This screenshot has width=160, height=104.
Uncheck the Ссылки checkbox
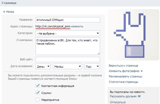click(x=37, y=93)
